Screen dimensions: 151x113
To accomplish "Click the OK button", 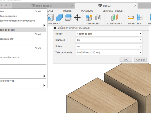I will [126, 60].
